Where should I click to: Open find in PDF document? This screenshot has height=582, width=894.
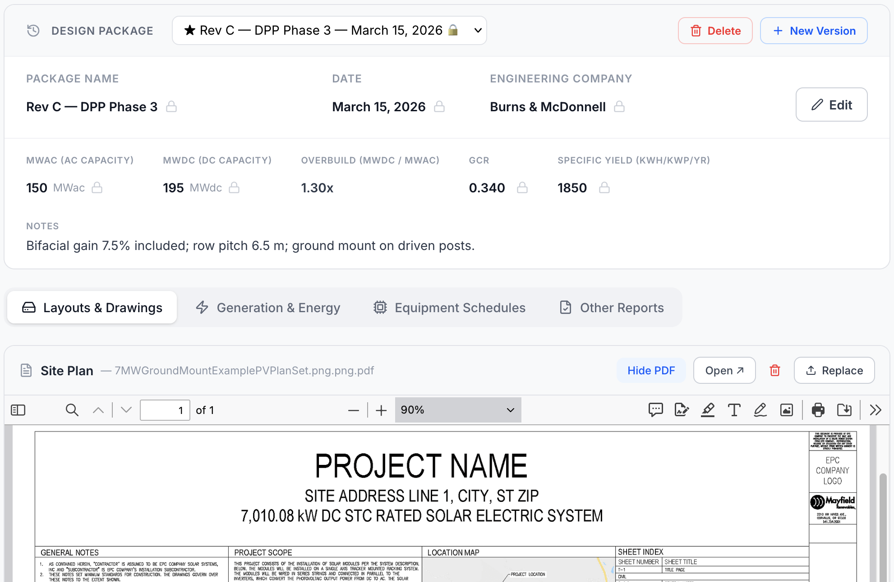72,410
